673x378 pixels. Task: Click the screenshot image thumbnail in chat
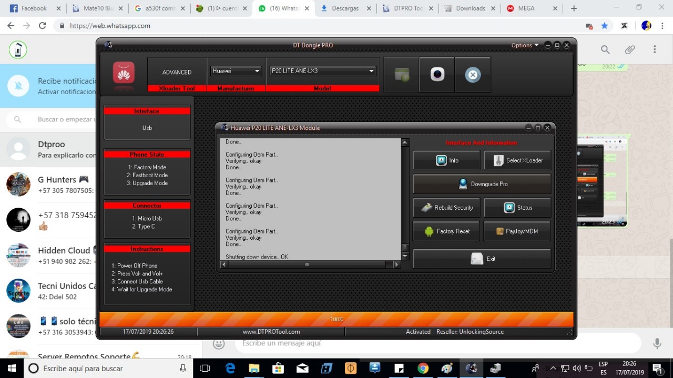click(x=602, y=181)
